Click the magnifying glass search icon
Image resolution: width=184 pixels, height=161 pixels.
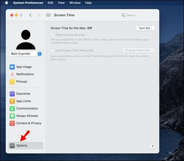point(123,15)
